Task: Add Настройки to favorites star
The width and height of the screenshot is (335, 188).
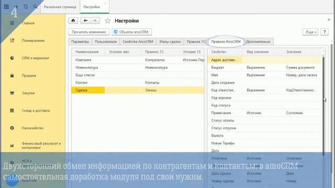Action: pyautogui.click(x=107, y=21)
